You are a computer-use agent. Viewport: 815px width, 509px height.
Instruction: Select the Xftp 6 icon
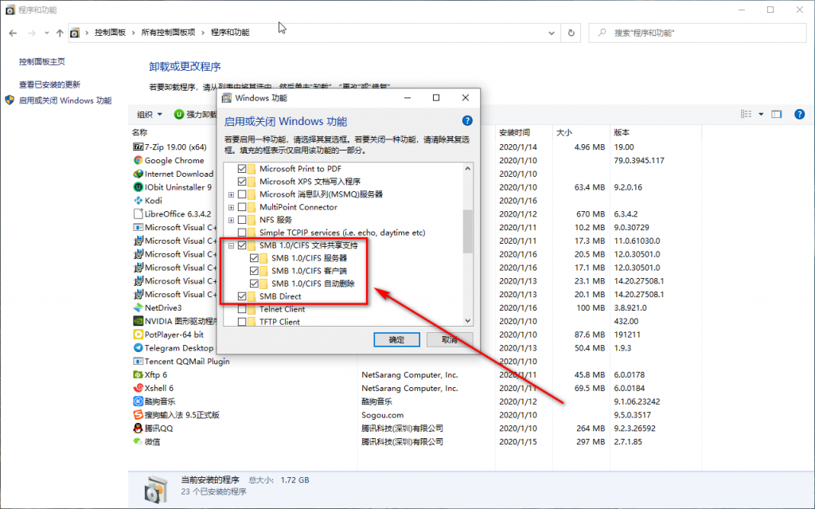pyautogui.click(x=138, y=374)
